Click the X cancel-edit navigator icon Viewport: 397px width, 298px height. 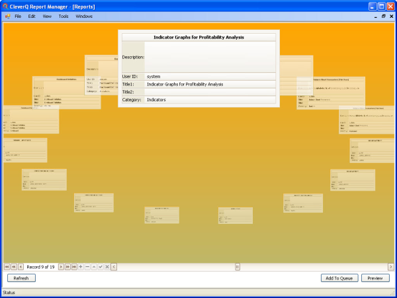coord(107,266)
